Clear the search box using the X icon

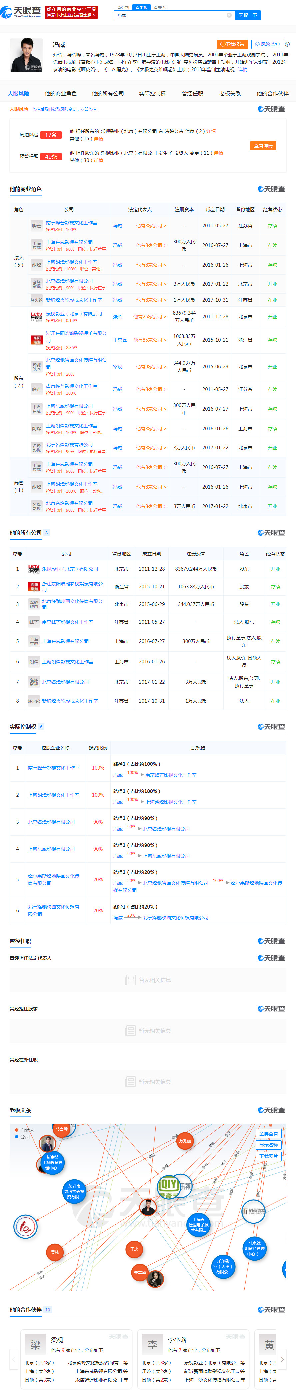point(229,15)
